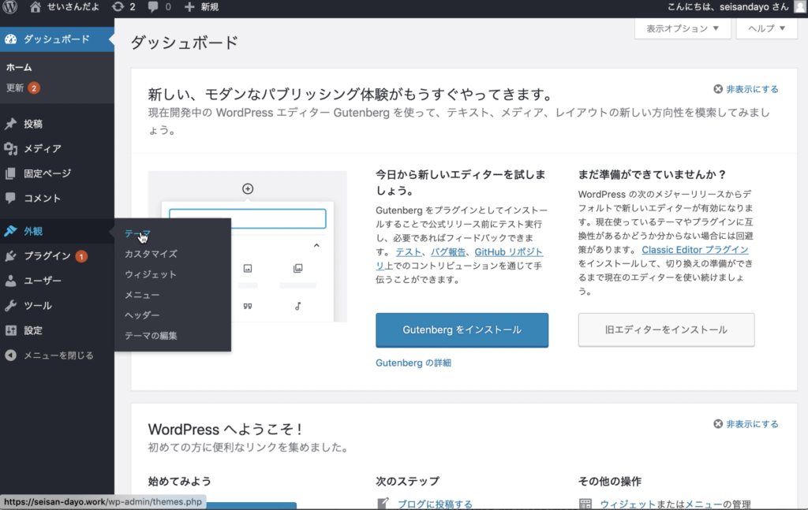Viewport: 808px width, 510px height.
Task: Select カスタマイズ in the submenu
Action: click(151, 254)
